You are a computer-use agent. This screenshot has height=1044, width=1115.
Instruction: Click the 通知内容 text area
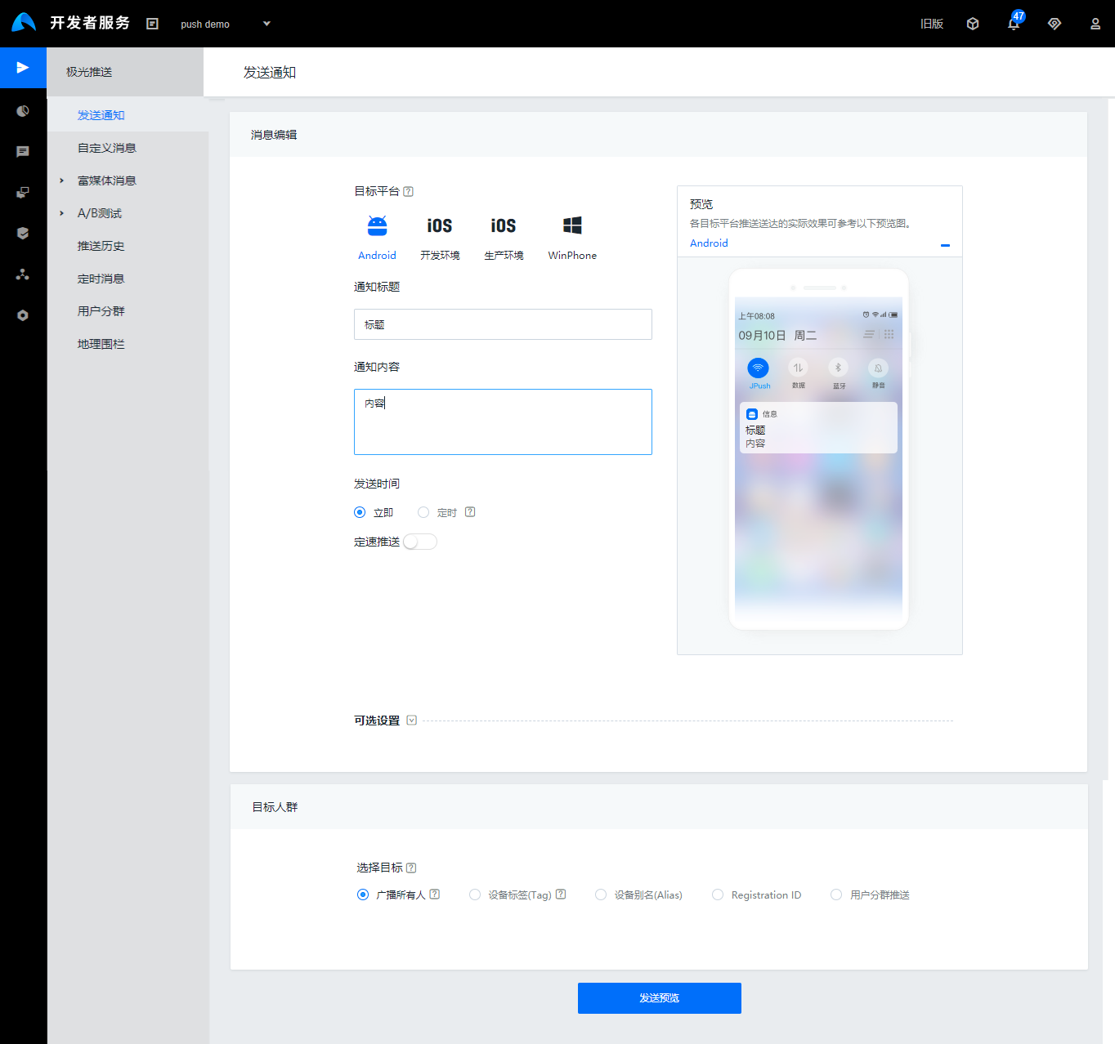[503, 422]
